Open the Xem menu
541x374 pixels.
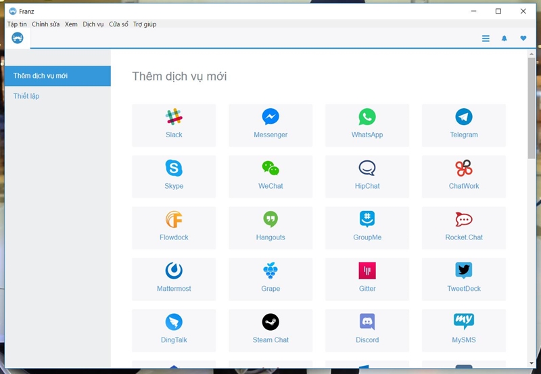click(71, 24)
